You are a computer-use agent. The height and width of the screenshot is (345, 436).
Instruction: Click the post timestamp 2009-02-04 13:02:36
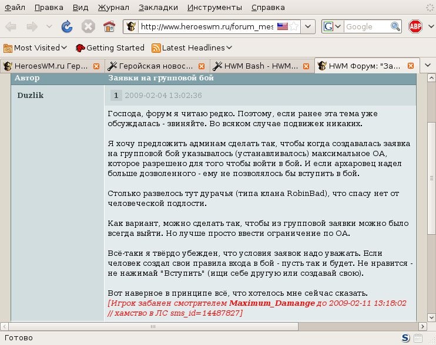(163, 96)
